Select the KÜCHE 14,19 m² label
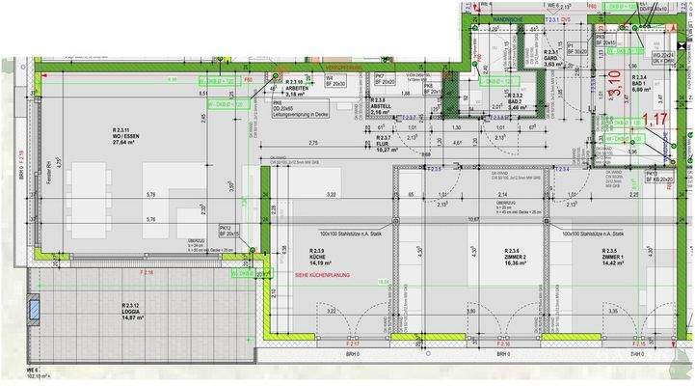The width and height of the screenshot is (695, 386). (318, 258)
